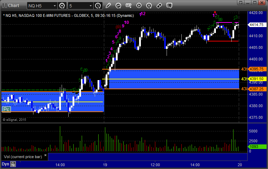Close the Chart window

262,2
